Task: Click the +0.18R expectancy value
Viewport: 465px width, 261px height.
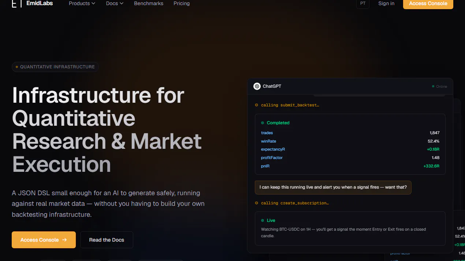Action: [433, 150]
